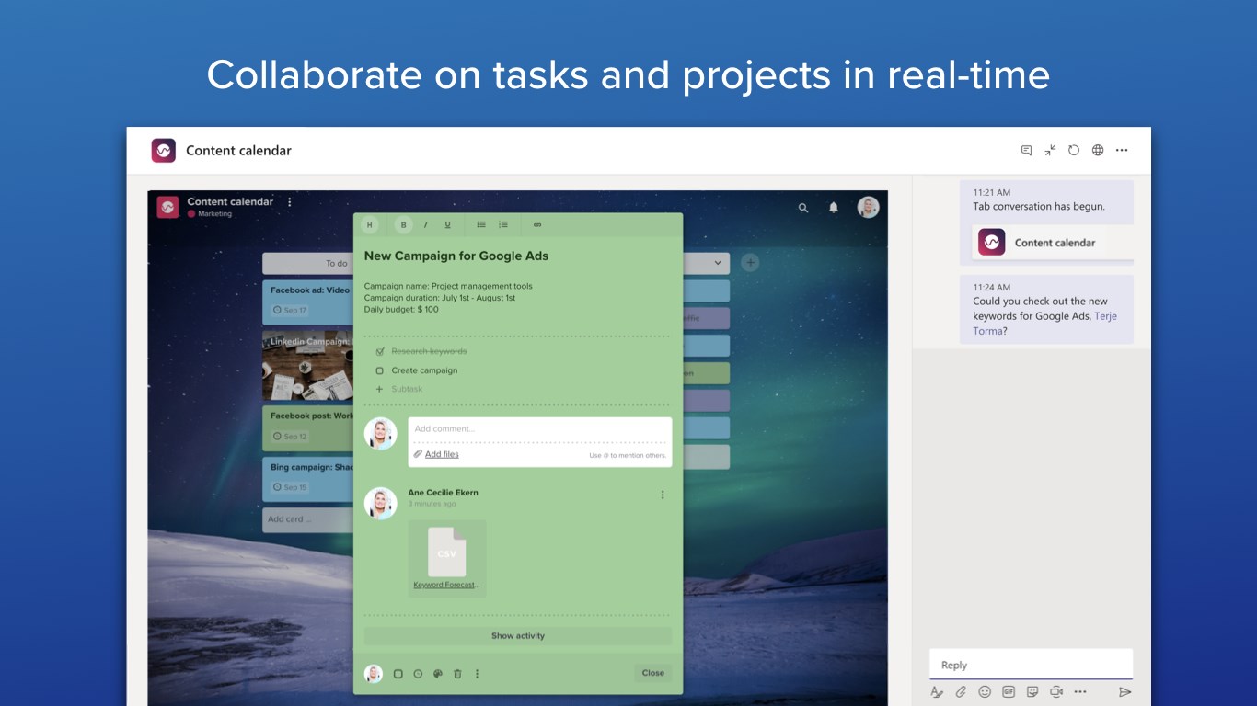The height and width of the screenshot is (706, 1257).
Task: Open the board options next to Content calendar
Action: pyautogui.click(x=290, y=202)
